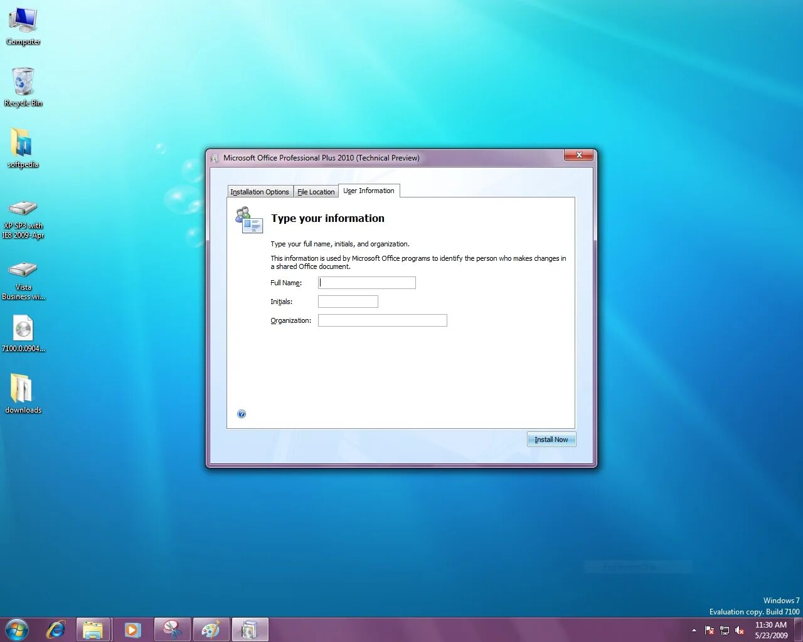Select the XP SP3 with IE8 drive icon

click(23, 218)
